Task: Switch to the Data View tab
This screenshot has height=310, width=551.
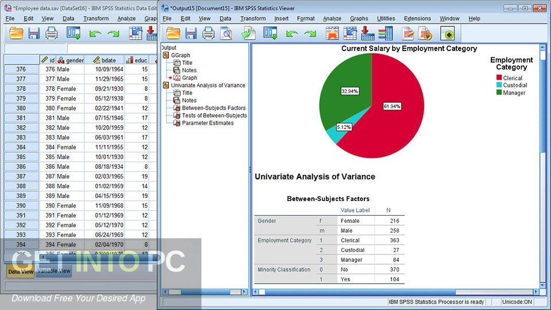Action: (x=21, y=272)
